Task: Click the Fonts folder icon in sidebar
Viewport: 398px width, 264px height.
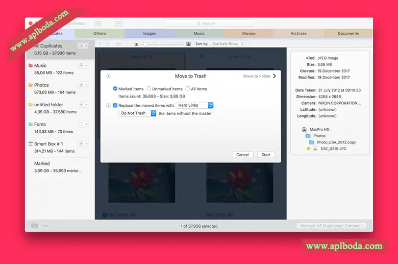Action: [x=31, y=124]
